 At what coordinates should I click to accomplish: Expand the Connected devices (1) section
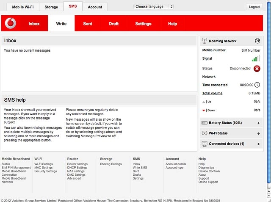coord(259,144)
